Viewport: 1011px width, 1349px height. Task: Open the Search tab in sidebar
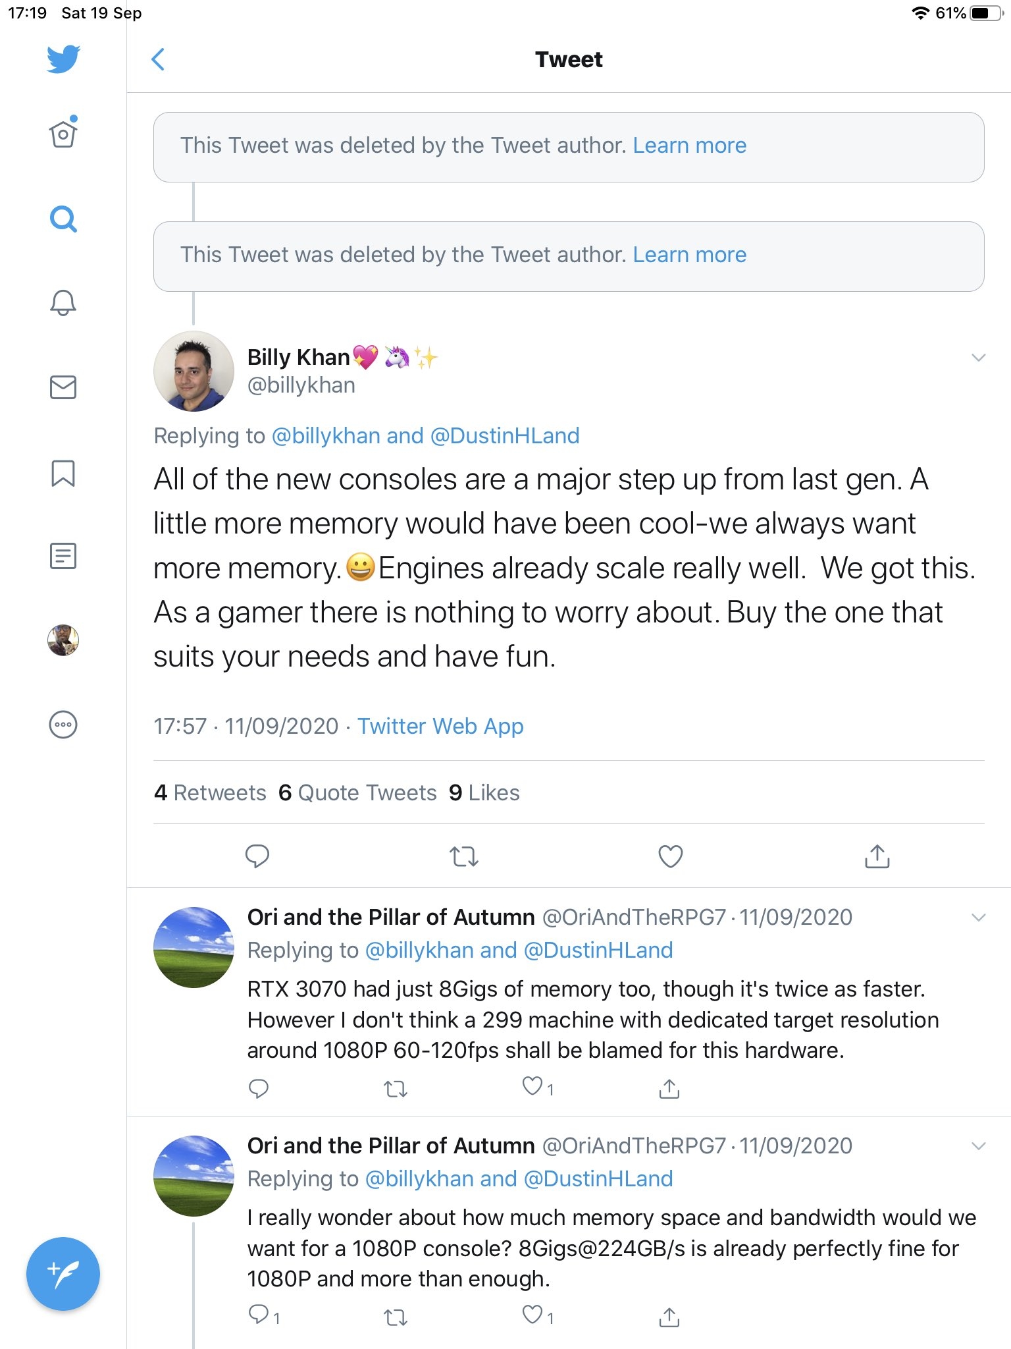63,219
